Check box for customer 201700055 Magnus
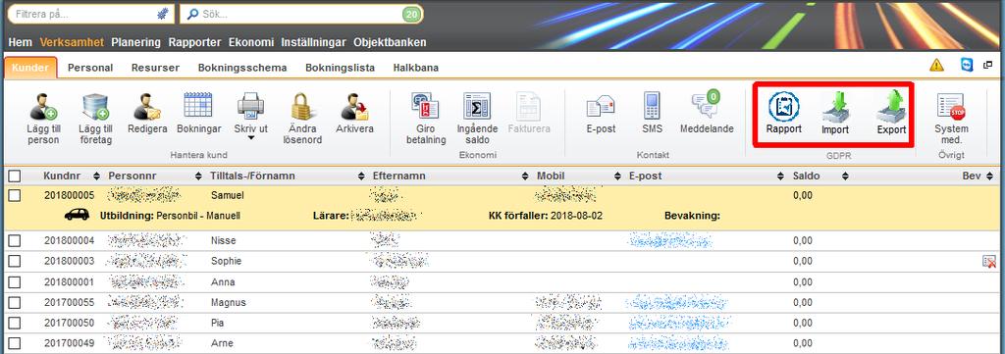The image size is (1005, 354). 14,302
